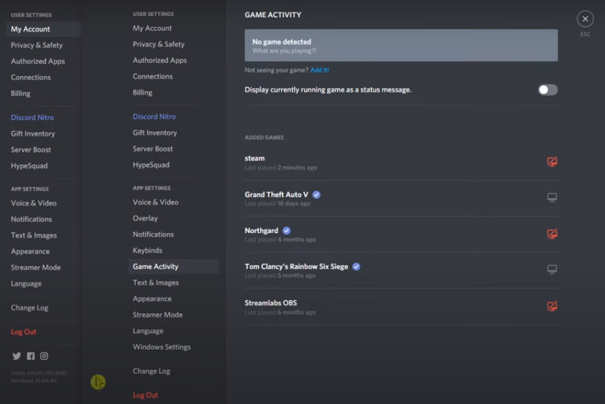Open Notifications in the leftmost sidebar
The width and height of the screenshot is (605, 404).
tap(31, 219)
